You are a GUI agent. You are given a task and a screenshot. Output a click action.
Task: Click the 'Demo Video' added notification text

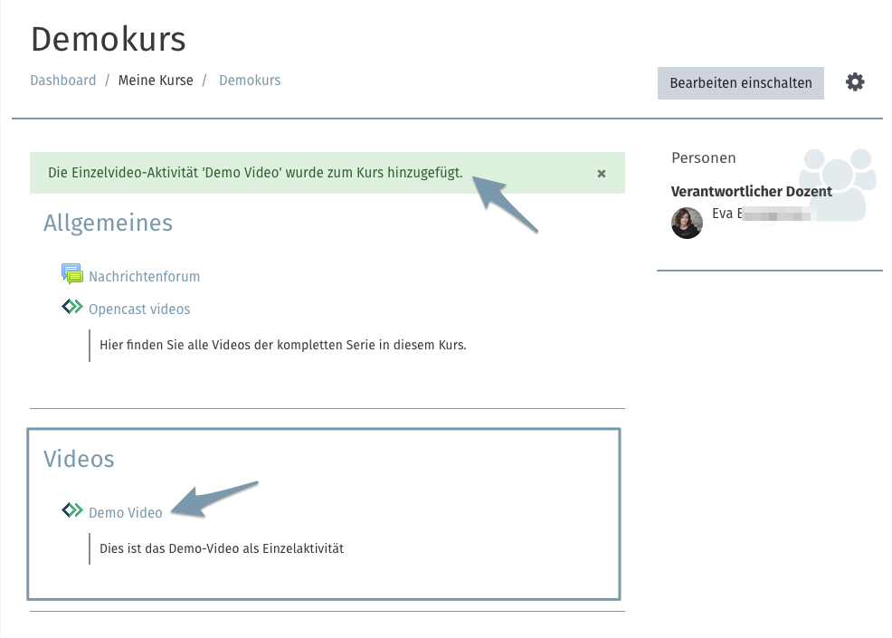255,173
